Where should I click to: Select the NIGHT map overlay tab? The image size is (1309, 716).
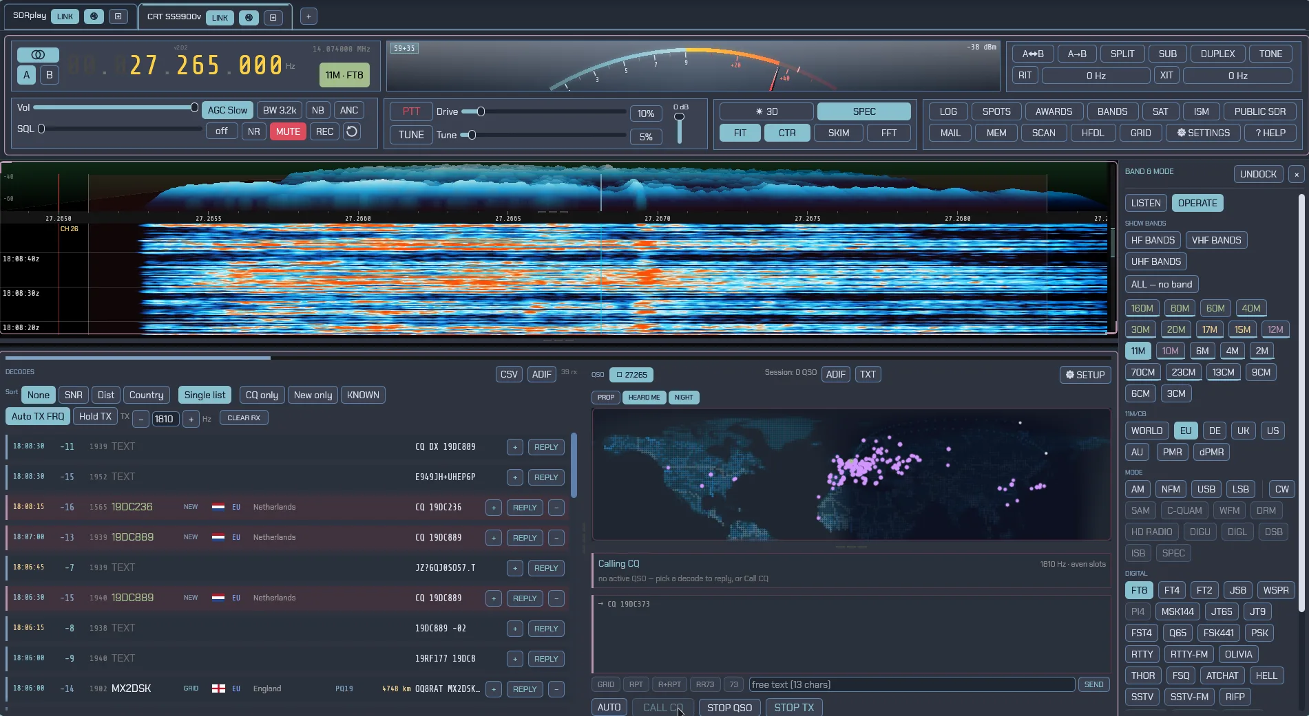684,398
